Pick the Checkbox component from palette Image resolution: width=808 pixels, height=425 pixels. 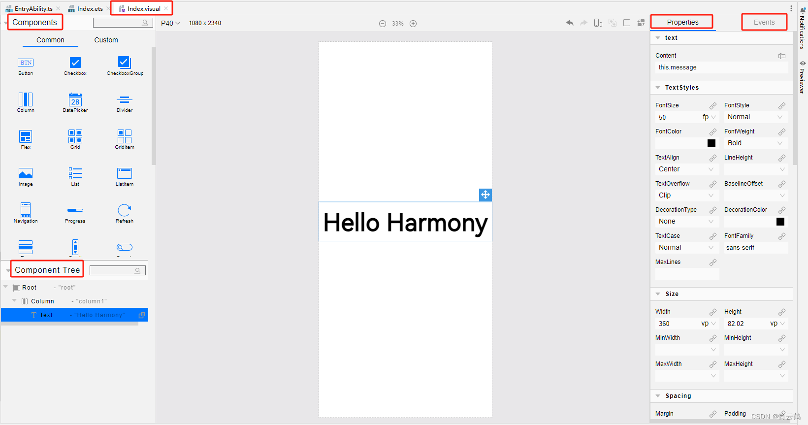[x=75, y=66]
